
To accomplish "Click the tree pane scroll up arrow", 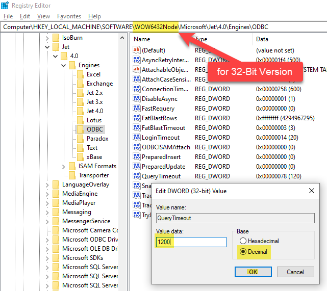I will pyautogui.click(x=122, y=38).
